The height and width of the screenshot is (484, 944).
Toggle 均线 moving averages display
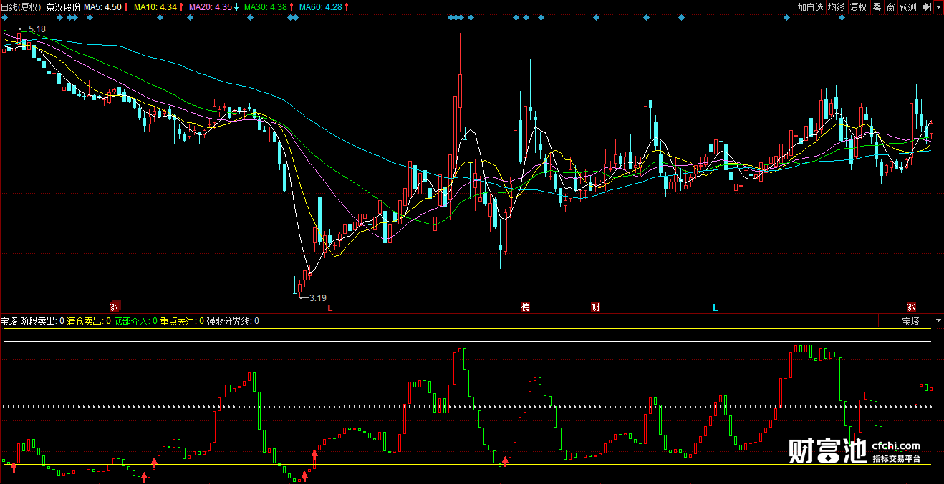click(836, 7)
